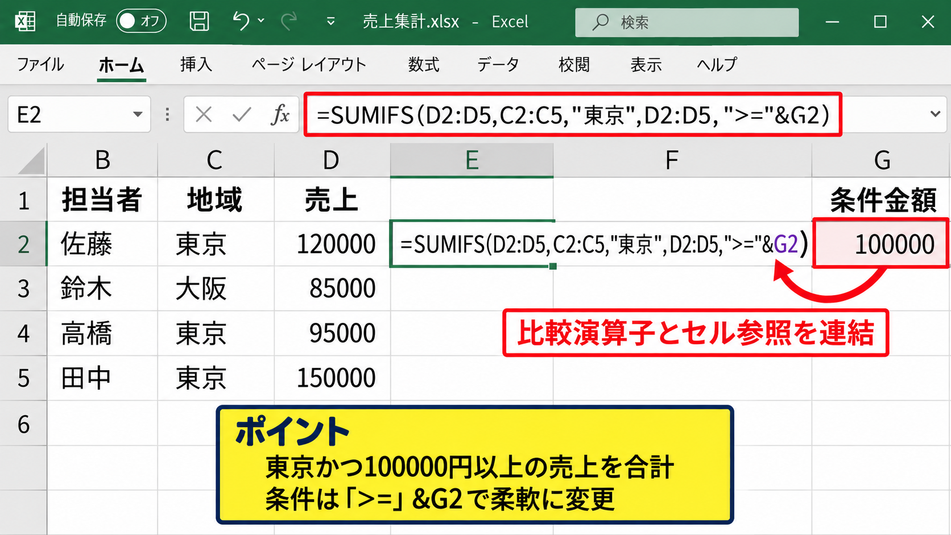The width and height of the screenshot is (951, 535).
Task: Click the Excel app icon in title bar
Action: 25,22
